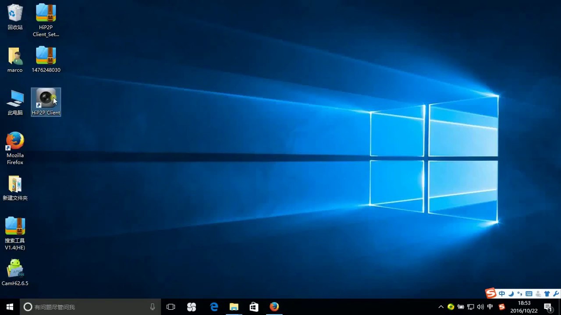Open Task View from the taskbar
Image resolution: width=561 pixels, height=315 pixels.
[171, 307]
